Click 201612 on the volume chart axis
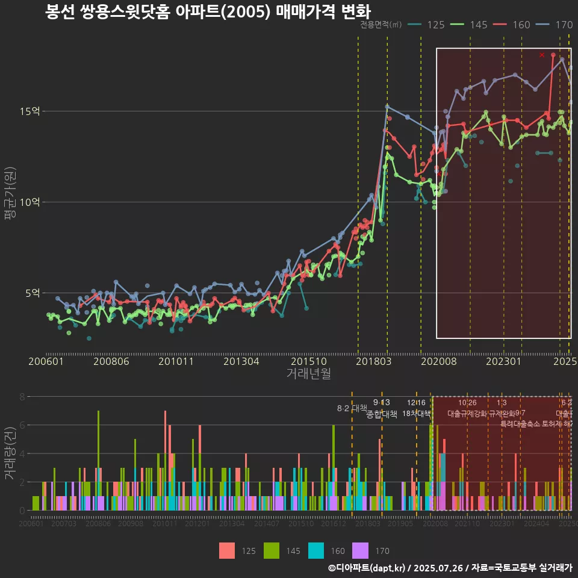Image resolution: width=578 pixels, height=578 pixels. (x=333, y=523)
